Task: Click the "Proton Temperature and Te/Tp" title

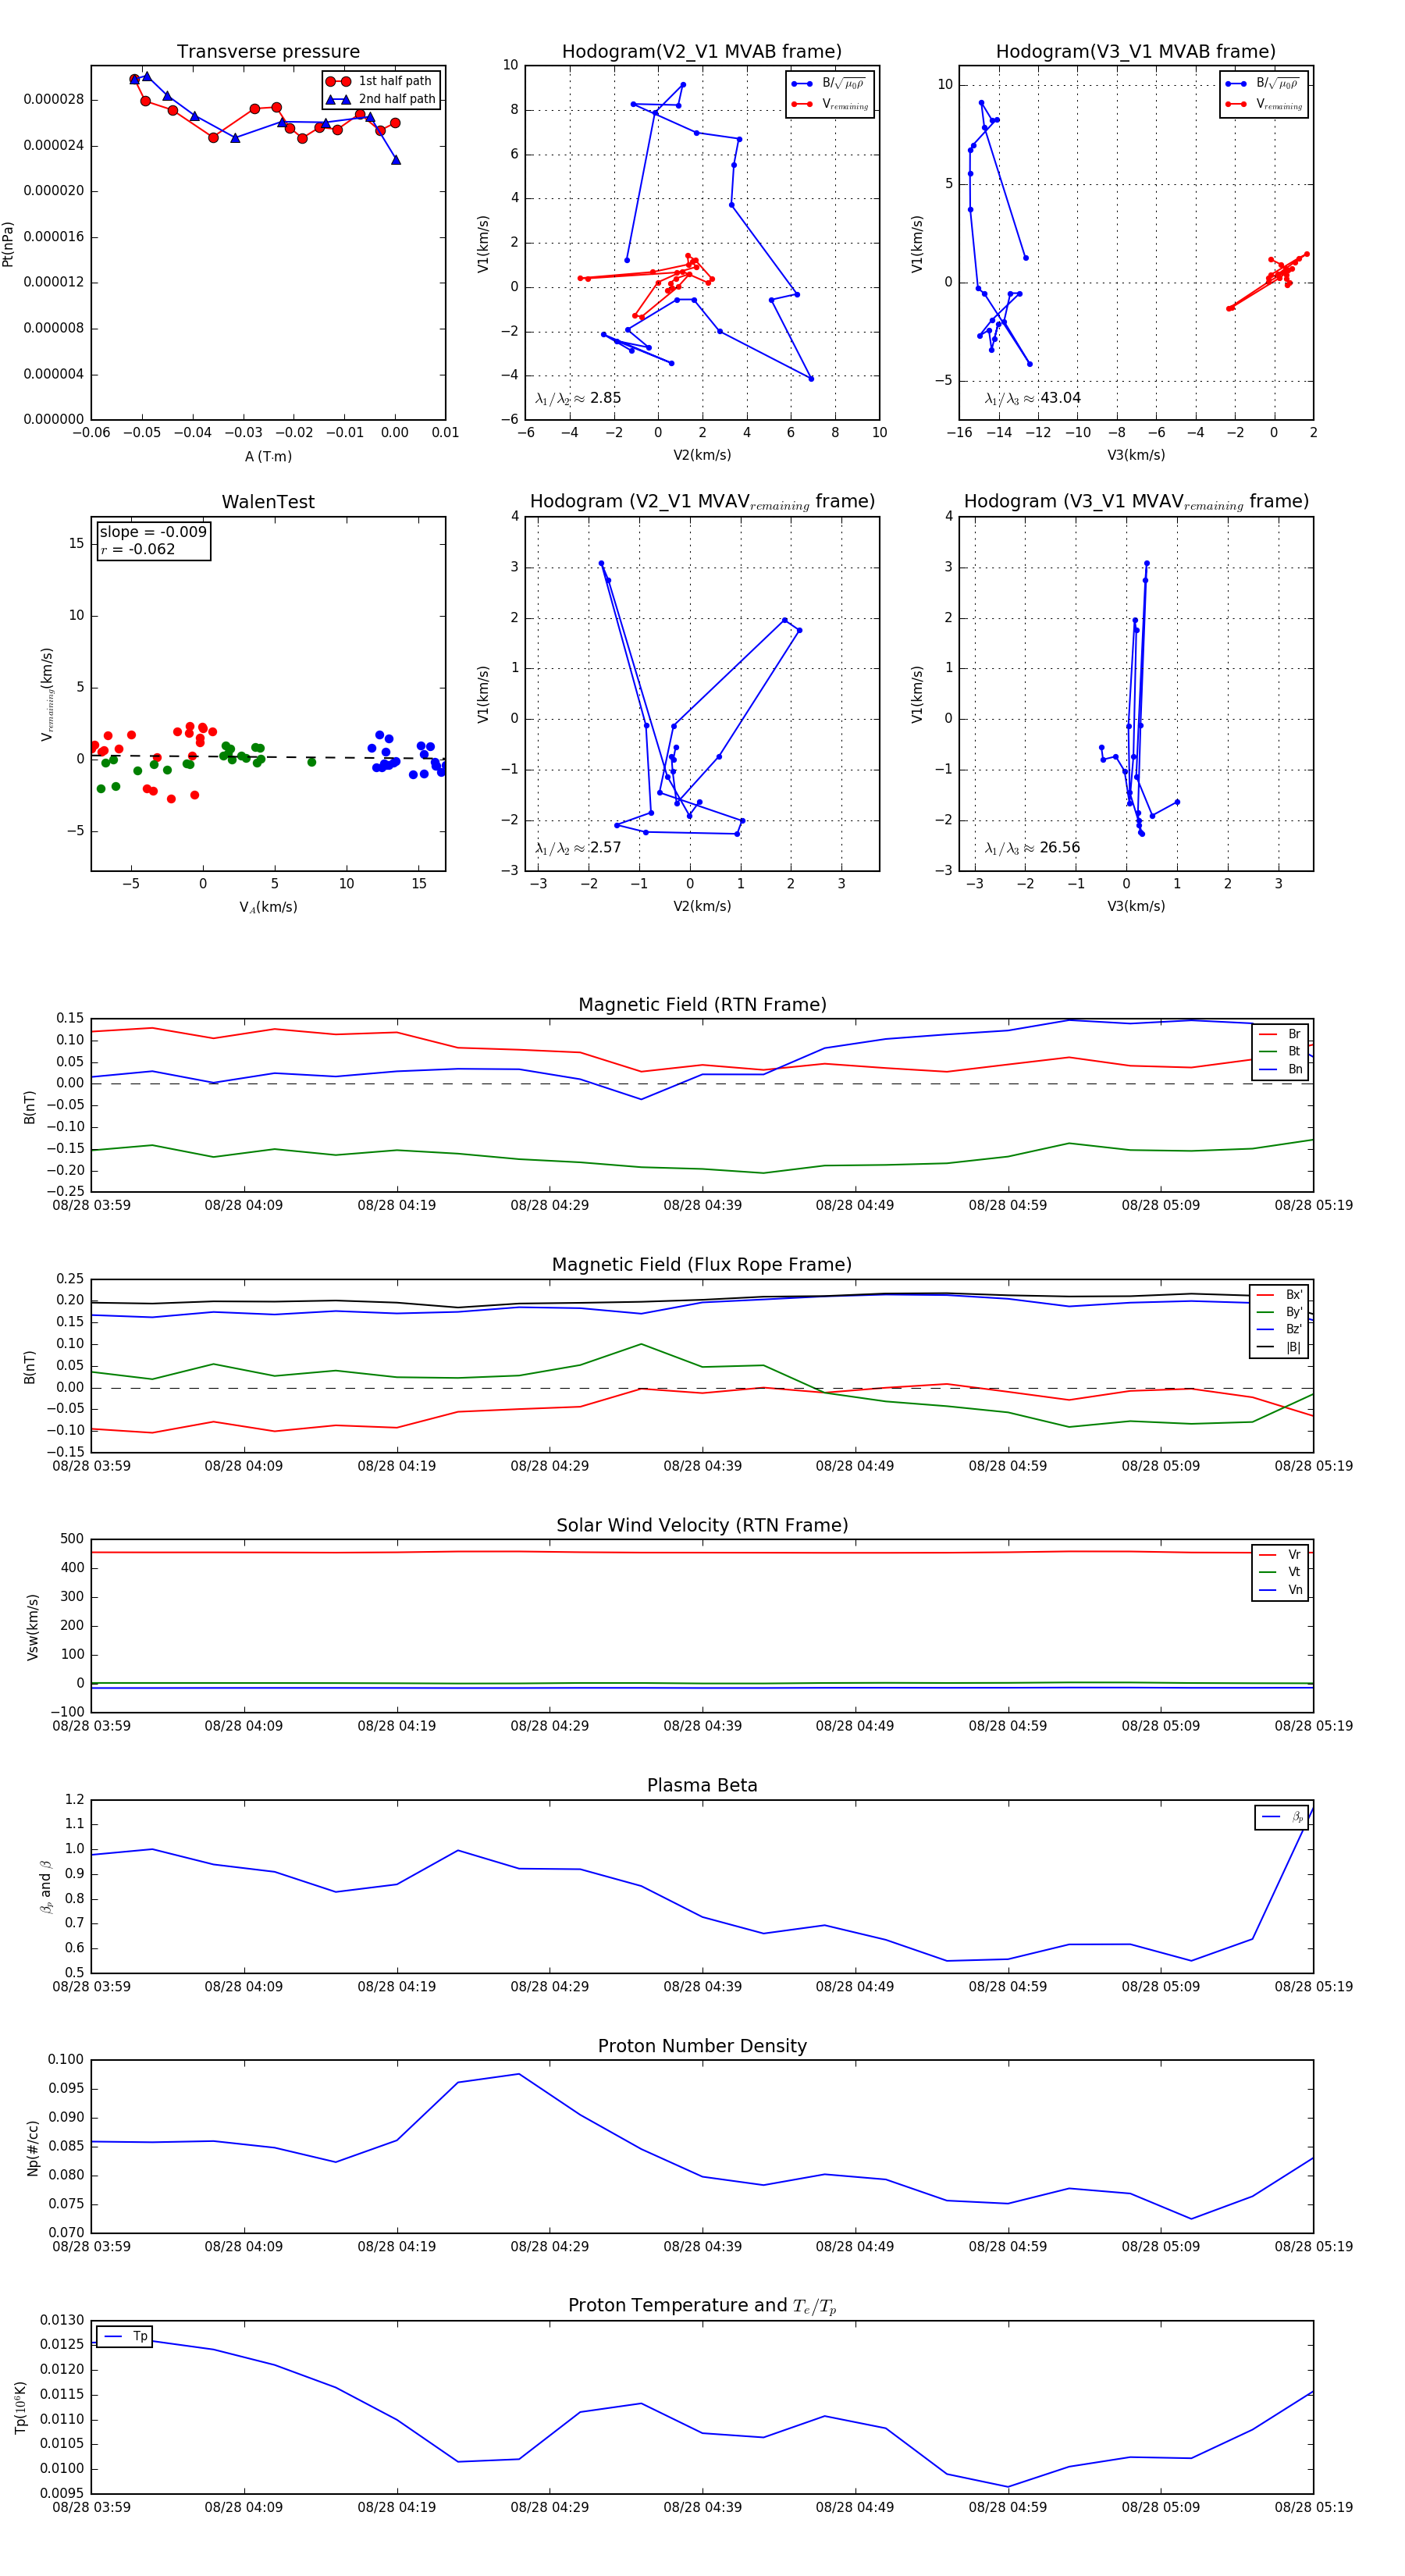Action: click(x=702, y=2306)
